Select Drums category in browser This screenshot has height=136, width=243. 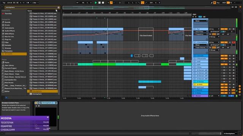click(7, 25)
